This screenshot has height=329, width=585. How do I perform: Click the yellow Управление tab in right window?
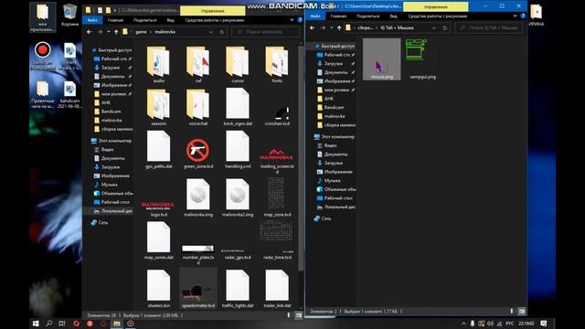click(435, 6)
